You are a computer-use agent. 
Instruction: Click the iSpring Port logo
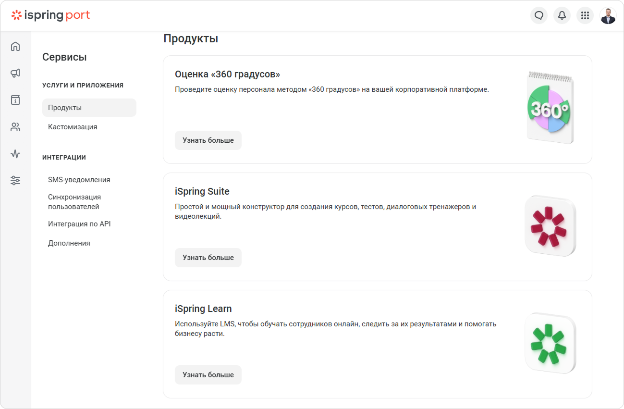(x=51, y=15)
